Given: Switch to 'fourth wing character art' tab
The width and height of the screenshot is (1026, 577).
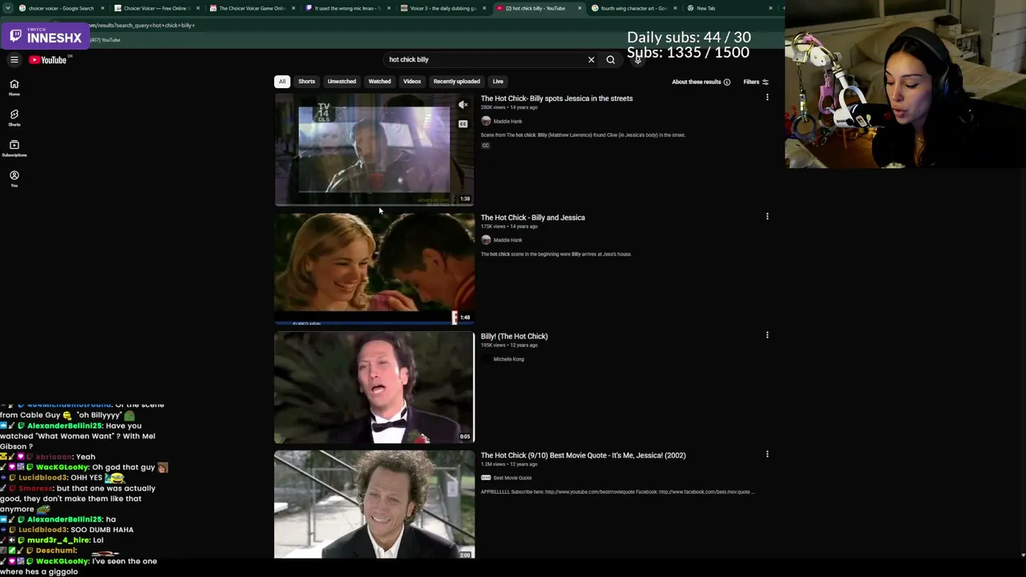Looking at the screenshot, I should 633,8.
